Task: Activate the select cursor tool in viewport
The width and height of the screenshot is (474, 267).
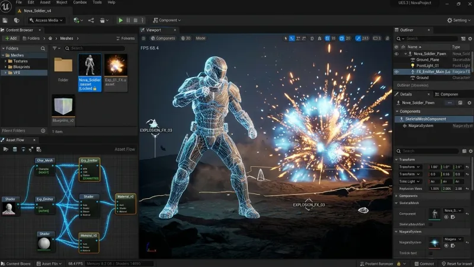Action: 286,39
